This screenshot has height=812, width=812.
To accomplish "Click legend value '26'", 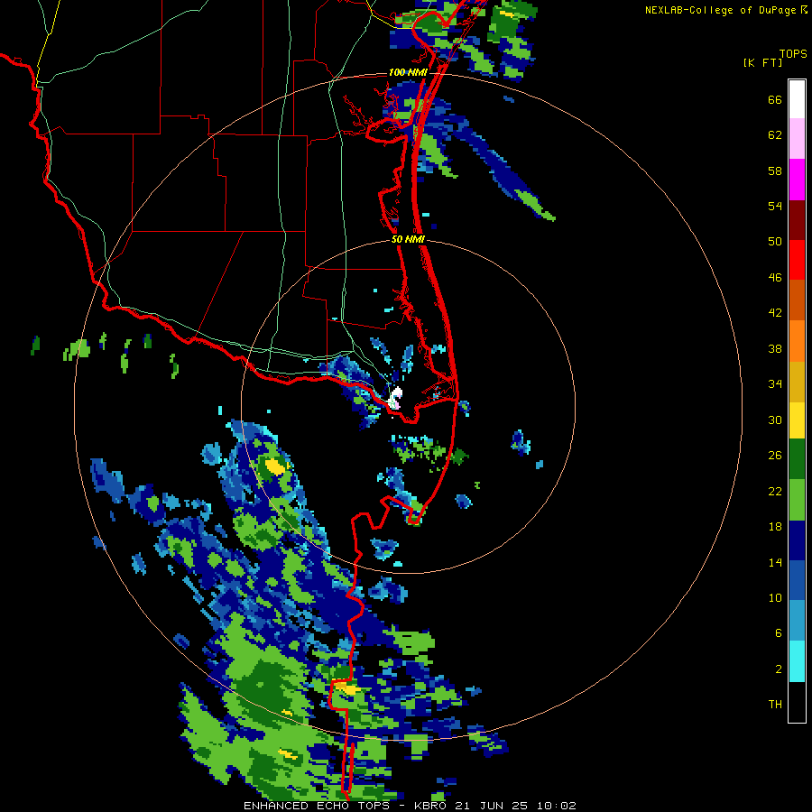I will (x=775, y=456).
